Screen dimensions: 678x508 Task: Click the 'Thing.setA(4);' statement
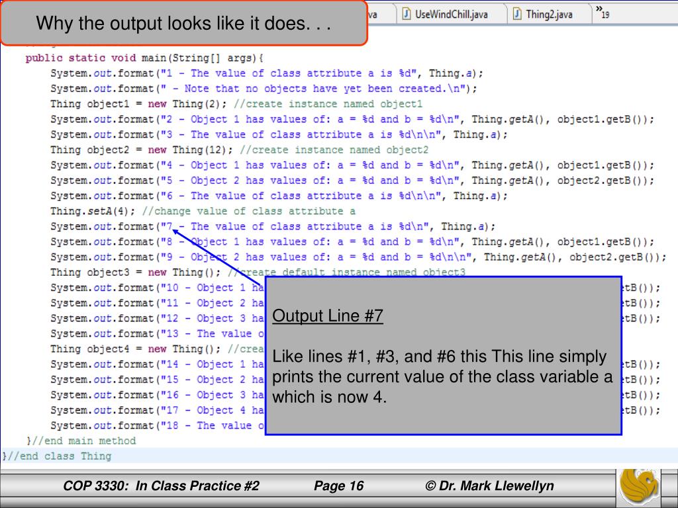(93, 211)
